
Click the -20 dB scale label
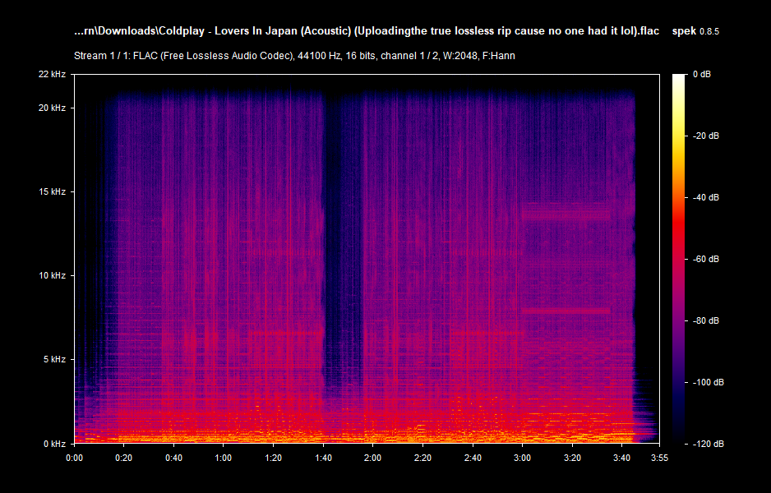point(705,136)
